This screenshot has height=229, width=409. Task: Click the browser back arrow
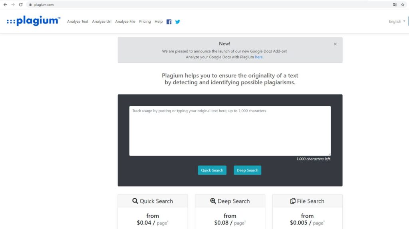coord(5,5)
